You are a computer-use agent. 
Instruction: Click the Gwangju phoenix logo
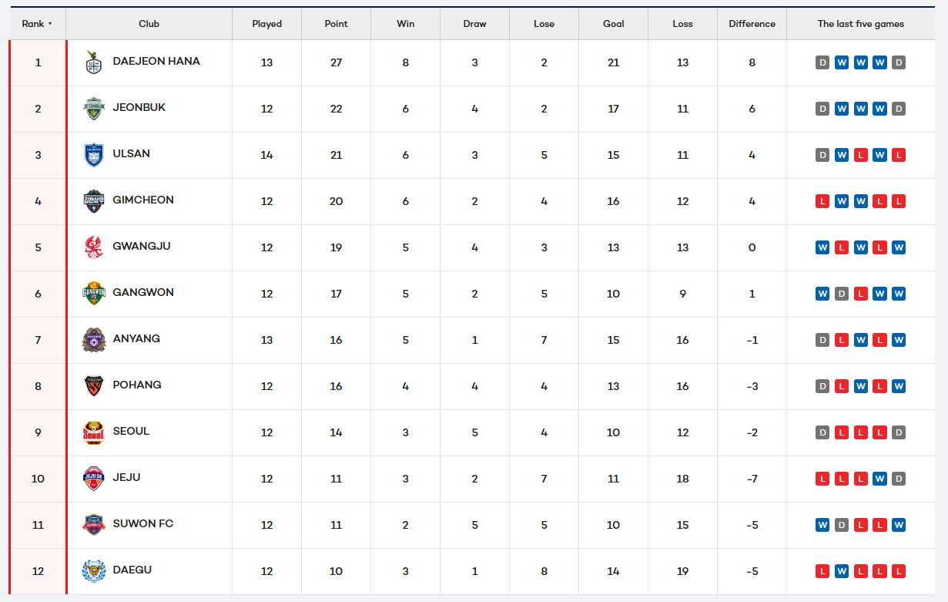(93, 247)
